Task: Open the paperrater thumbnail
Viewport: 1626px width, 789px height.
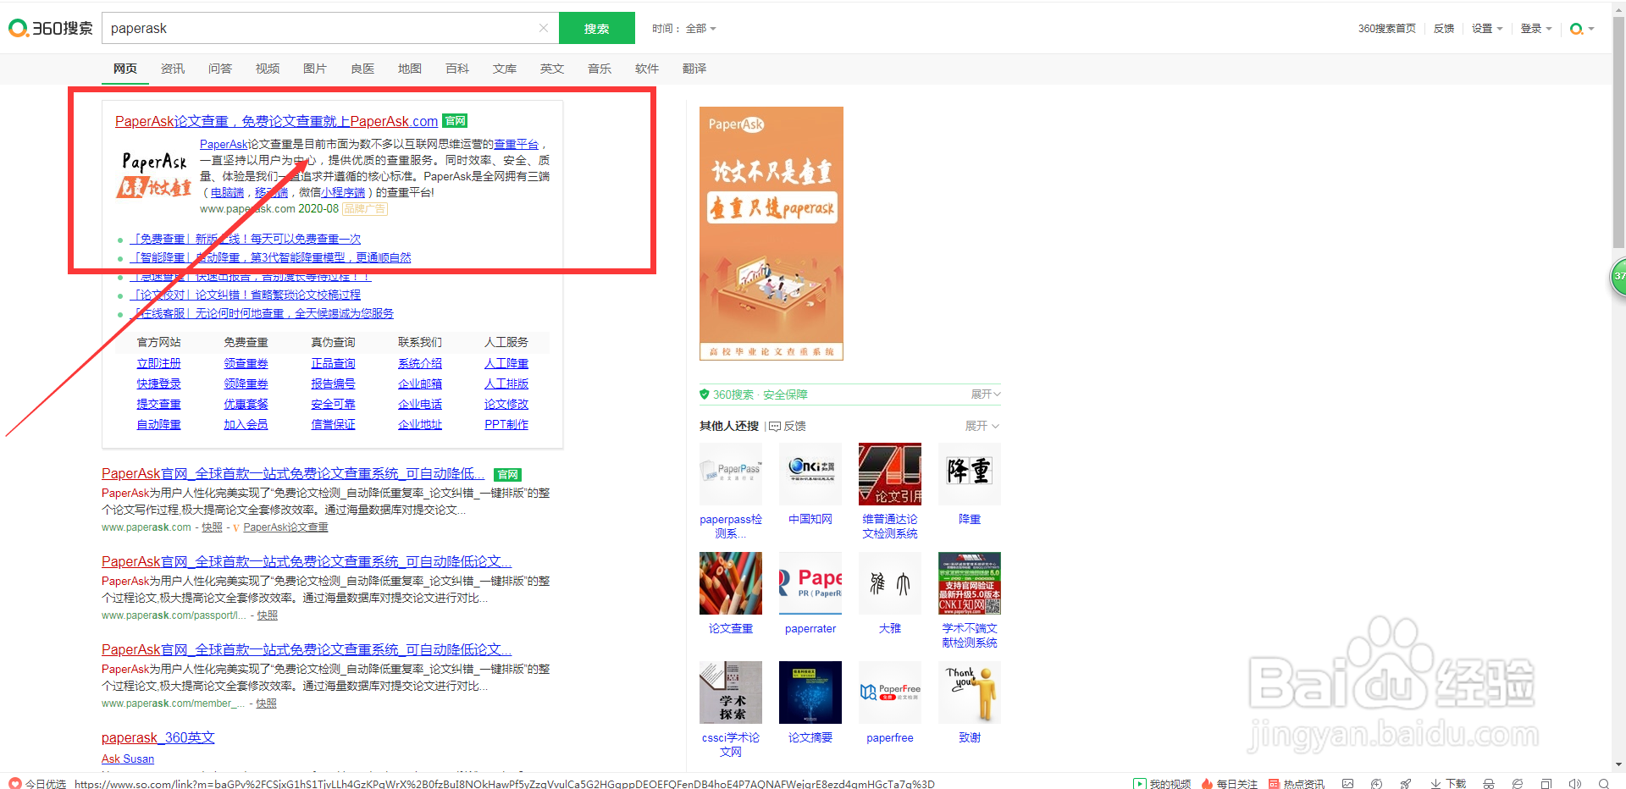Action: (x=810, y=583)
